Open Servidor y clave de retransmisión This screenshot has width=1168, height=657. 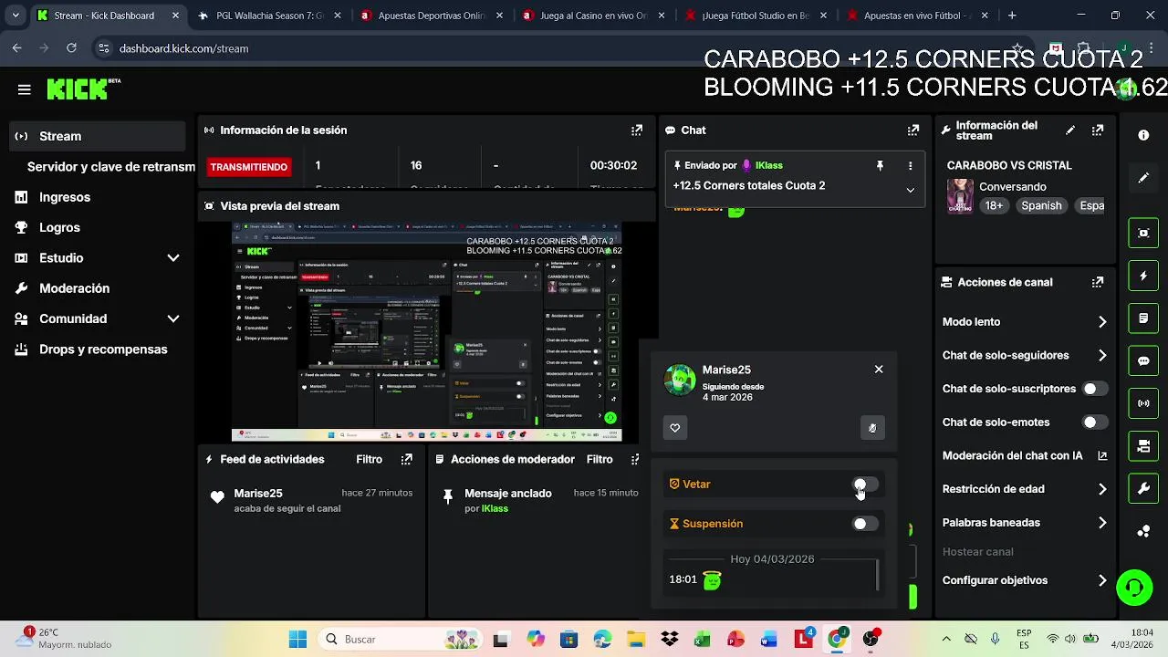[x=110, y=167]
